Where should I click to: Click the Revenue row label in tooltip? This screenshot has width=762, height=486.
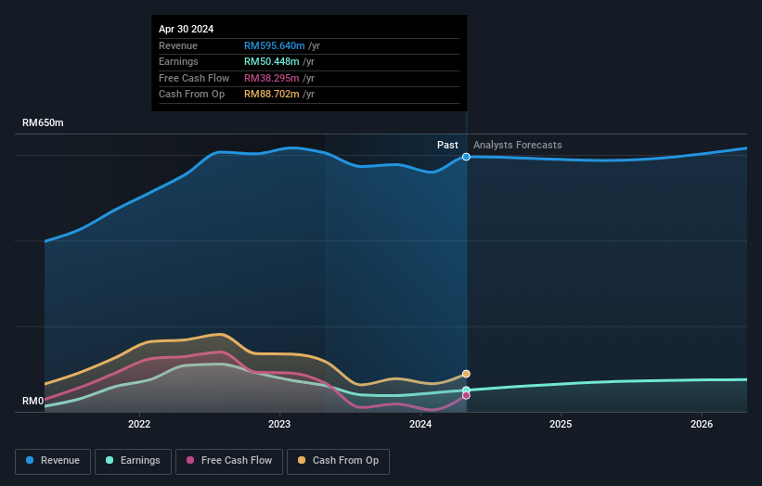tap(178, 45)
